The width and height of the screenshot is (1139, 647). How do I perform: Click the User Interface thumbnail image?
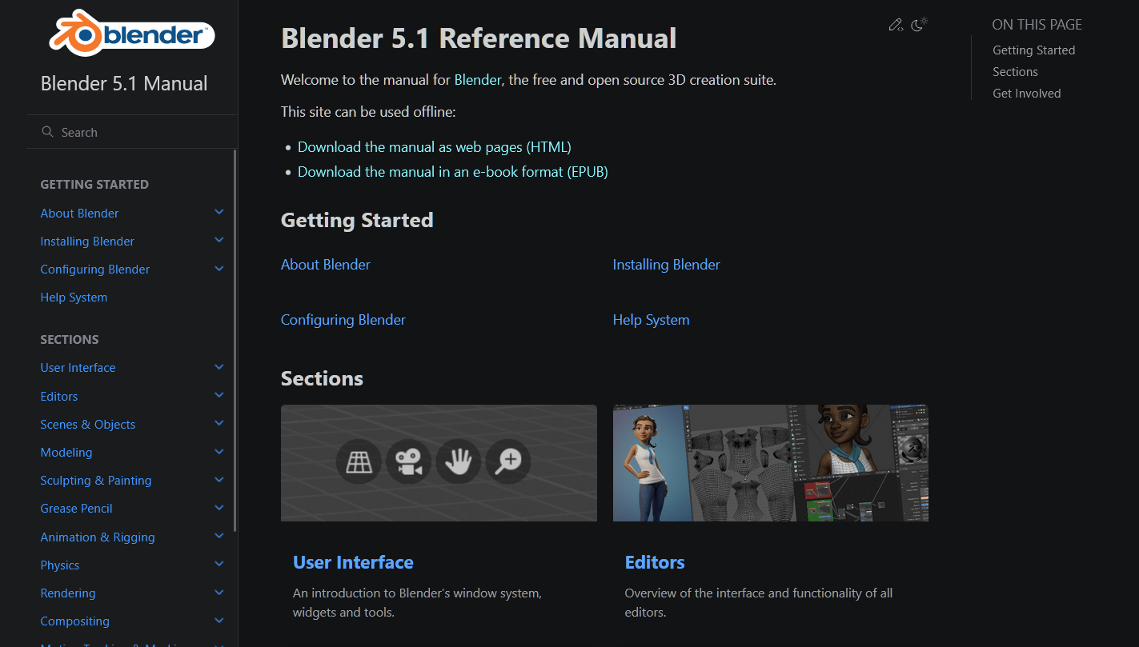[x=439, y=463]
